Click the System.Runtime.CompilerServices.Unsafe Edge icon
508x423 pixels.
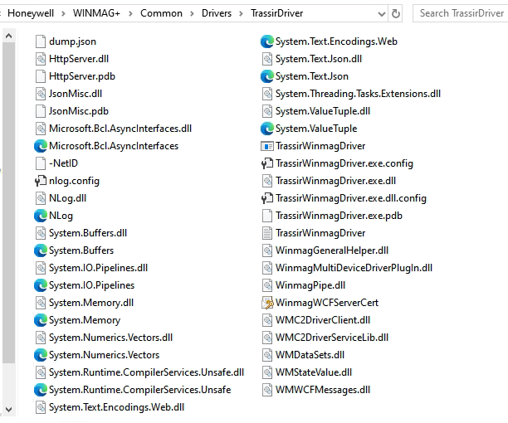[x=41, y=390]
